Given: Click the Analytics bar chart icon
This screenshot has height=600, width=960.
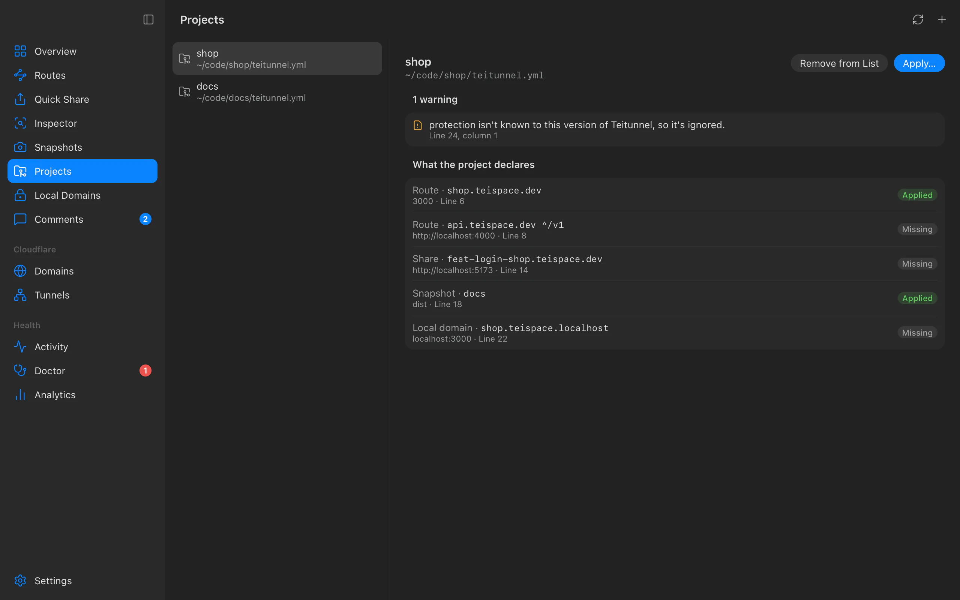Looking at the screenshot, I should tap(20, 394).
